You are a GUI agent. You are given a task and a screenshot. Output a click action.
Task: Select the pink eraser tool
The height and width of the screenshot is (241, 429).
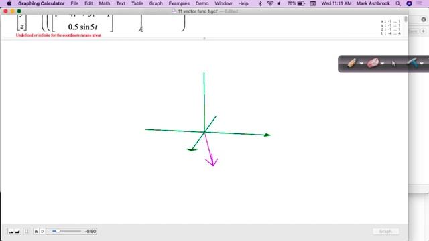(x=373, y=63)
